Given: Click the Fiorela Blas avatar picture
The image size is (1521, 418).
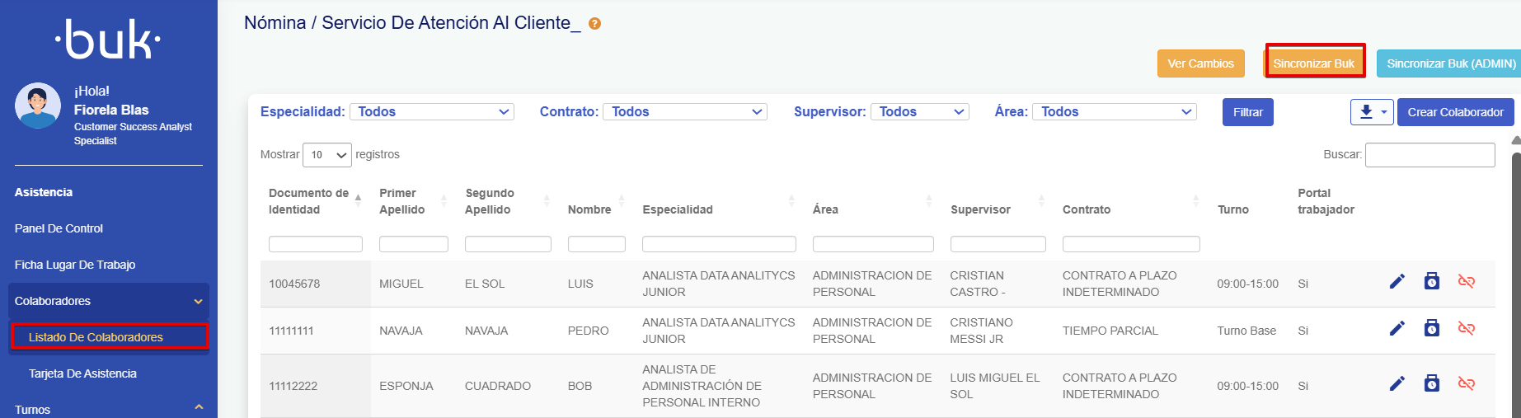Looking at the screenshot, I should click(38, 106).
